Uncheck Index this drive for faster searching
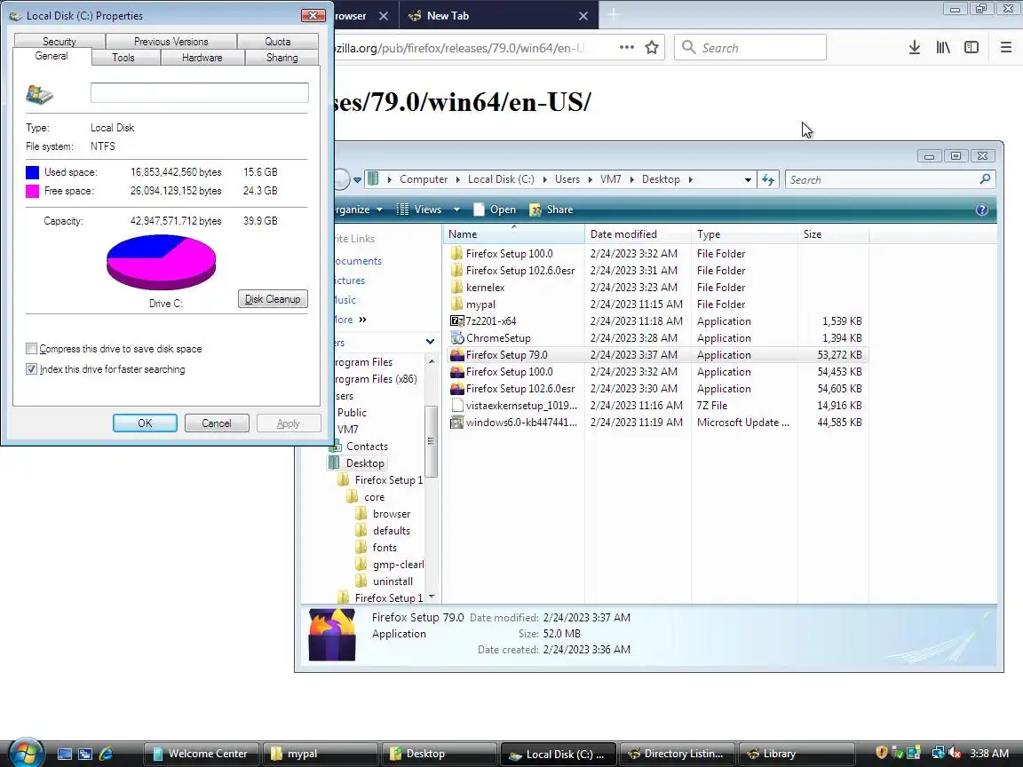Image resolution: width=1023 pixels, height=767 pixels. coord(31,369)
